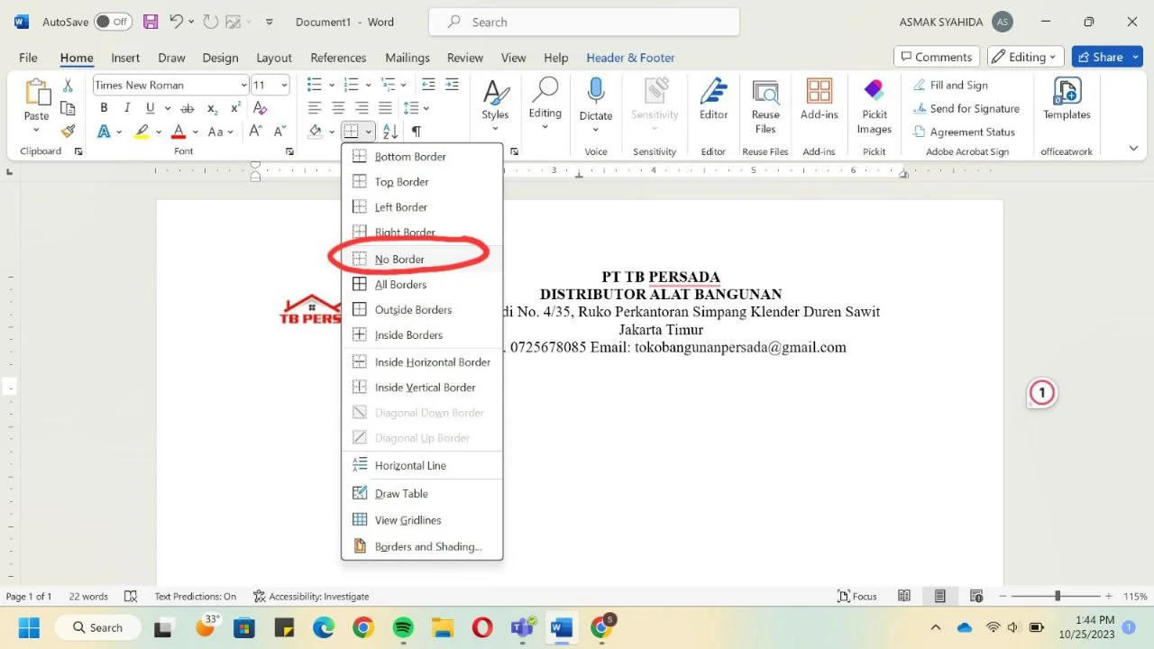
Task: Switch to the Insert ribbon tab
Action: [x=125, y=58]
